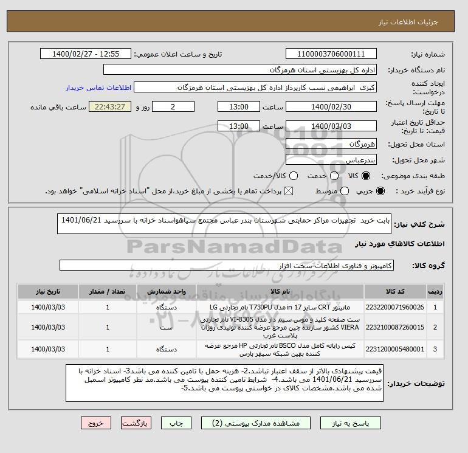The width and height of the screenshot is (468, 453).
Task: Click the اطلاعات کالاهای مورد نیاز section heading
Action: (400, 244)
